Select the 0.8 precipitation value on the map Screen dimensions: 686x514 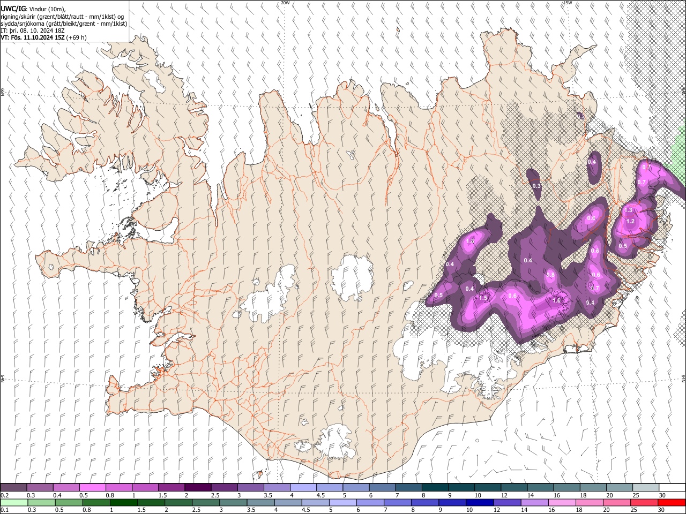point(550,275)
